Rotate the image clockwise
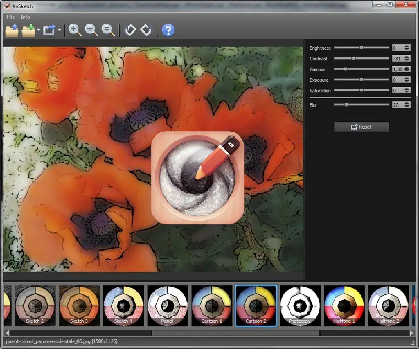 pos(146,30)
